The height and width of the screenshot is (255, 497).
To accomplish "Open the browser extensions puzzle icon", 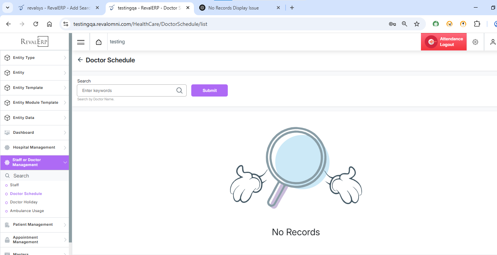I will [x=477, y=24].
